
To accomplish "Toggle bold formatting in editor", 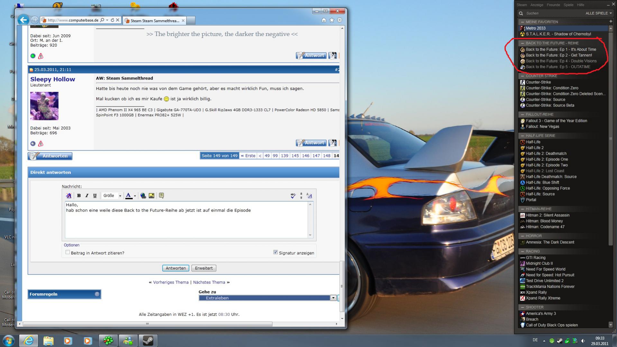I will (79, 196).
